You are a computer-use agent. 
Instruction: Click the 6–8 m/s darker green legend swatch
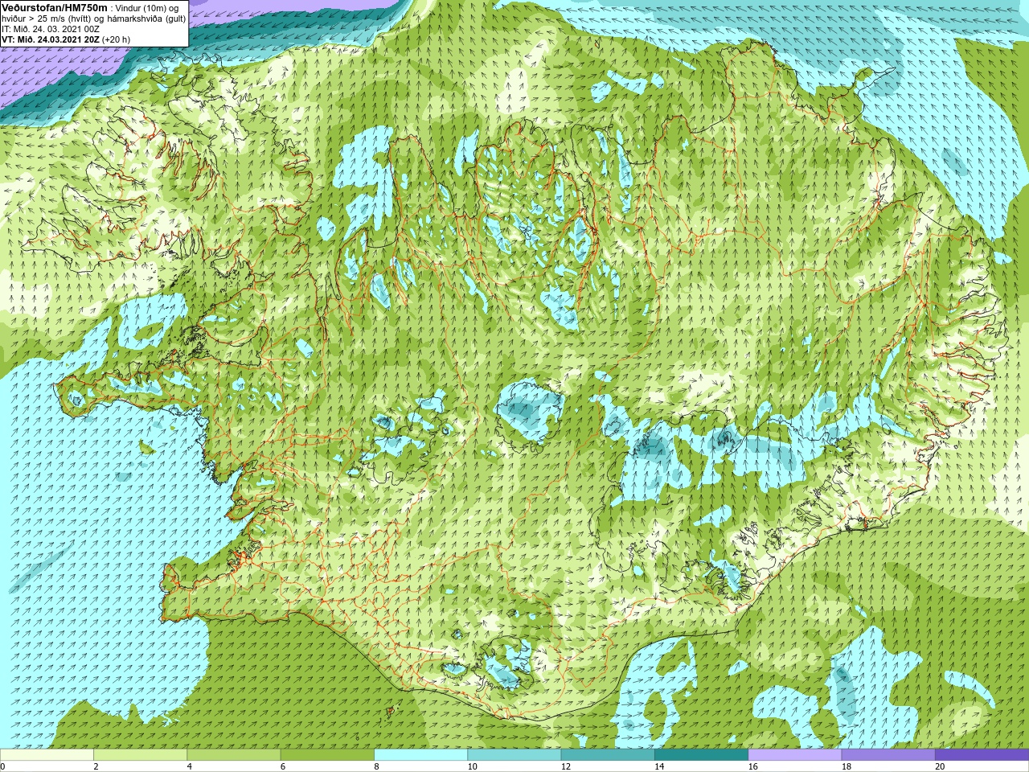coord(327,755)
